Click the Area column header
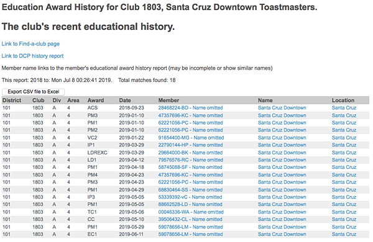Screen dimensions: 373x242 pos(73,101)
